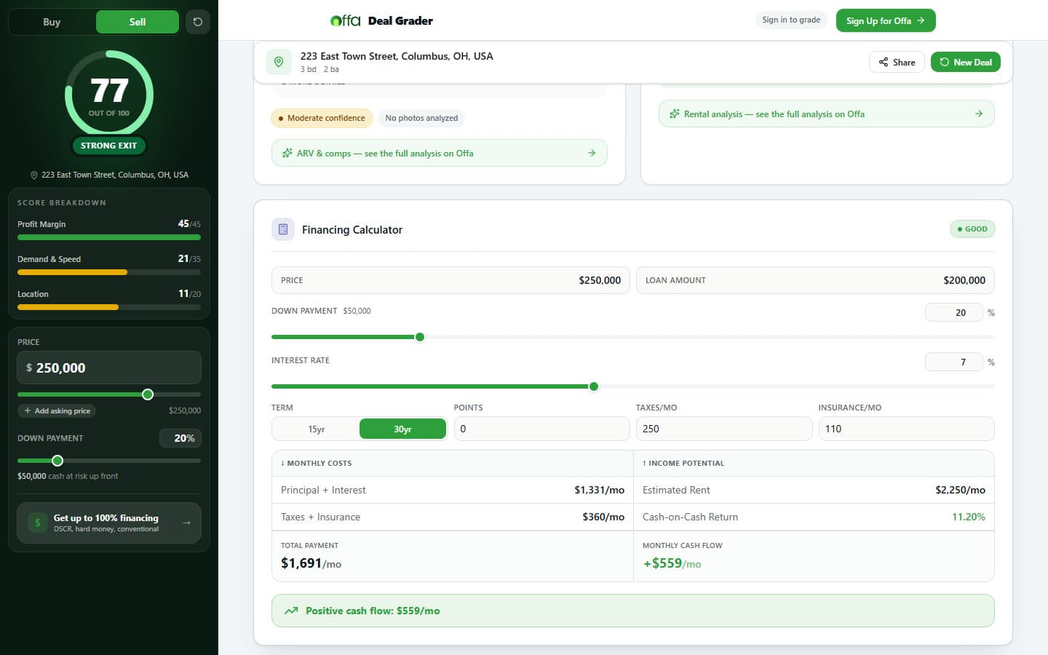Click the interest rate slider handle
Screen dimensions: 1048x655
point(594,386)
